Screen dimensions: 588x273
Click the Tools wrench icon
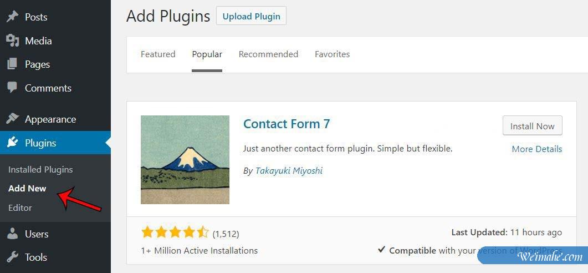pyautogui.click(x=12, y=257)
